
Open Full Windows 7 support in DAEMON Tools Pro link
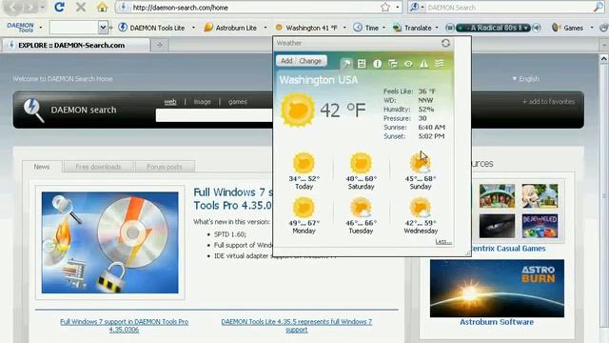[125, 326]
